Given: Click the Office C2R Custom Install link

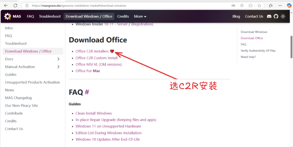Looking at the screenshot, I should click(x=96, y=58).
